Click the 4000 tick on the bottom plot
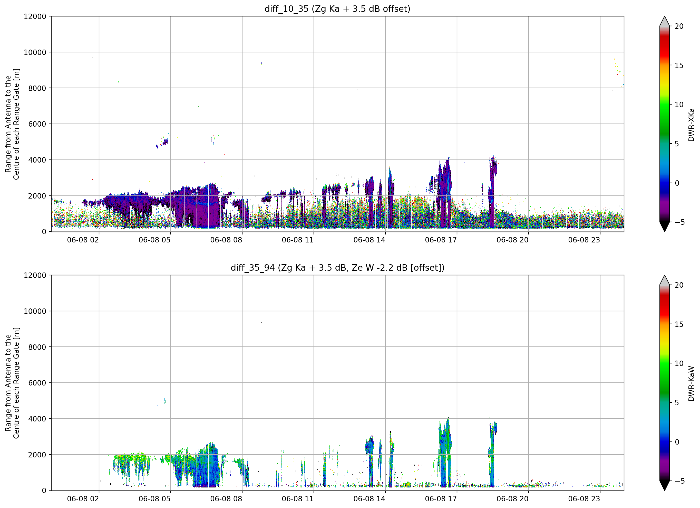This screenshot has width=700, height=508. pyautogui.click(x=37, y=419)
